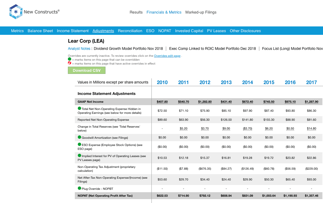This screenshot has height=203, width=323.
Task: Click Exec Comp Linked to ROIC Dec 2018
Action: click(x=212, y=49)
